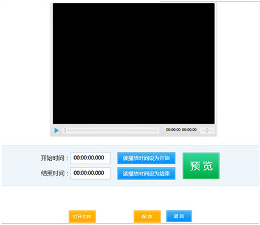Image resolution: width=260 pixels, height=225 pixels.
Task: Click the orange 保存 button
Action: 147,217
